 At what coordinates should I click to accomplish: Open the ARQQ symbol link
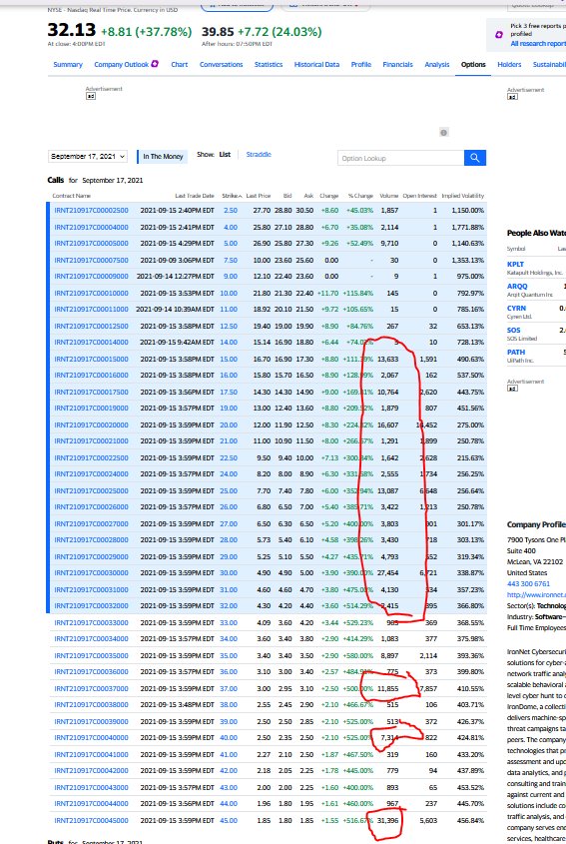[x=517, y=287]
